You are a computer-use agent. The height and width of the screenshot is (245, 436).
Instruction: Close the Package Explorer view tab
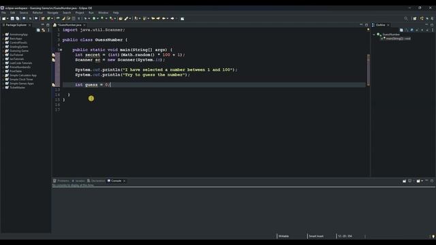tap(29, 25)
